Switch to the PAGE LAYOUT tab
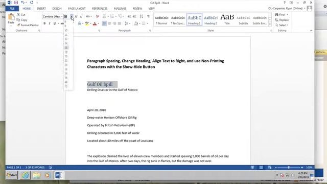 [77, 9]
